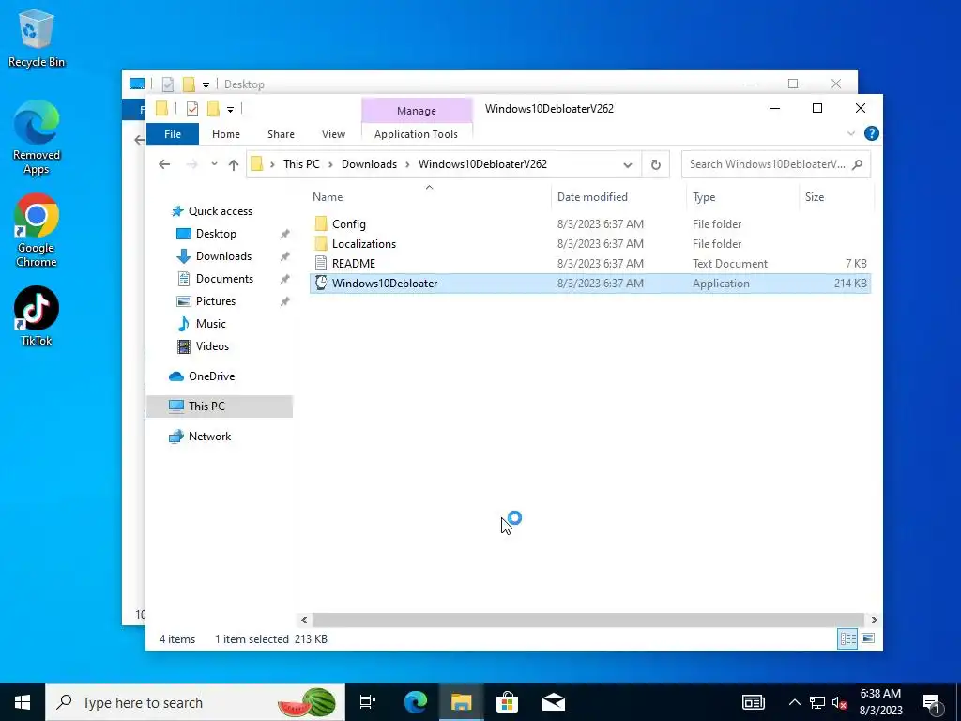Launch Microsoft Edge from the taskbar
961x721 pixels.
415,702
